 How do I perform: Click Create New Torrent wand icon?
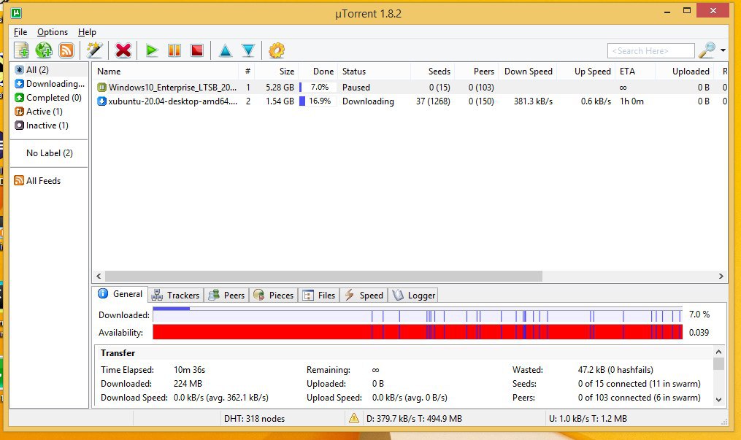pyautogui.click(x=94, y=50)
